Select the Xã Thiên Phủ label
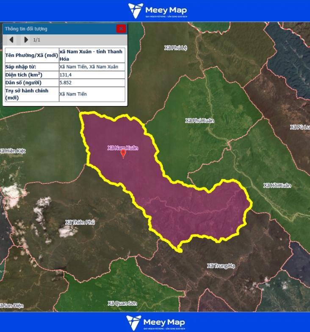 80,222
